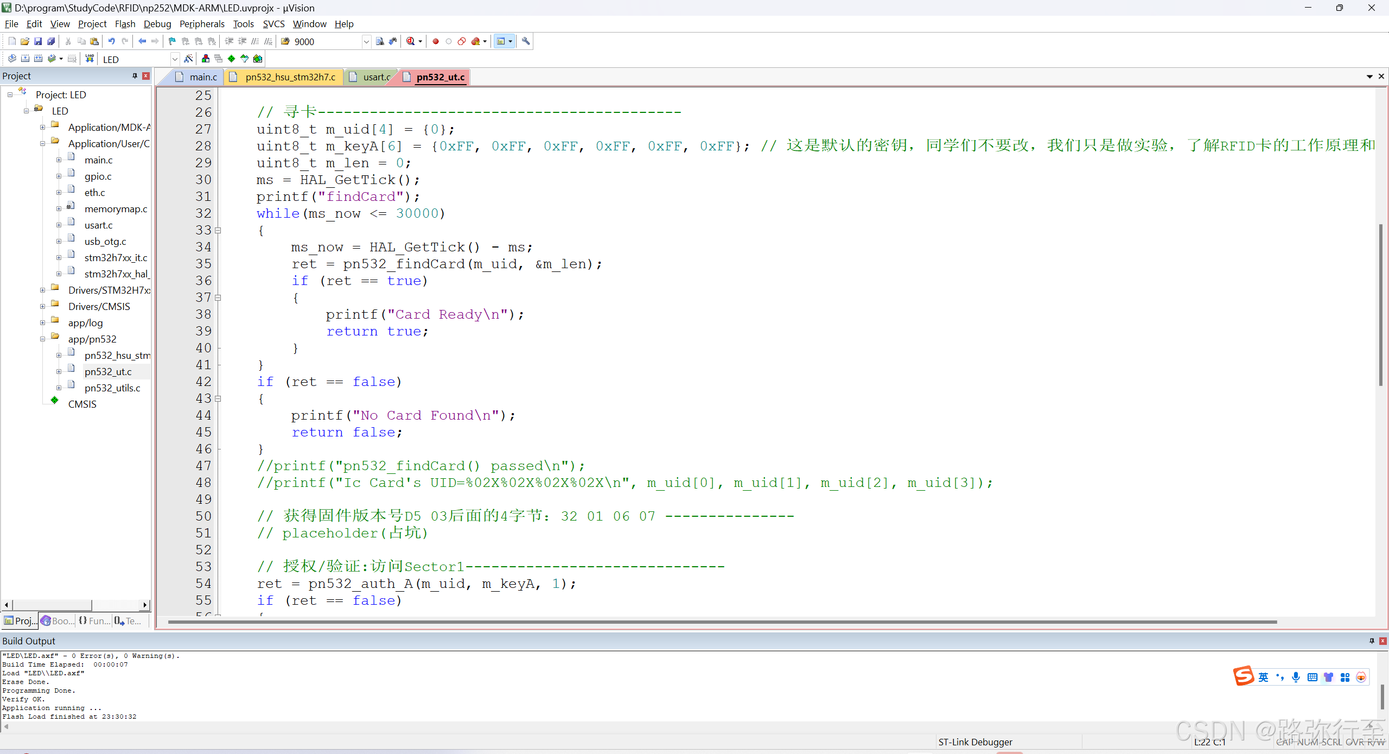Click the project tree horizontal scrollbar

53,605
